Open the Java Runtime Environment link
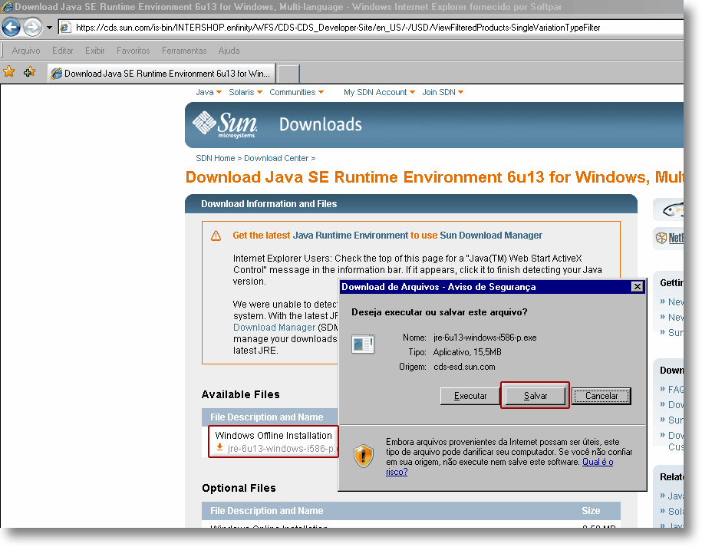Image resolution: width=702 pixels, height=547 pixels. click(x=350, y=236)
